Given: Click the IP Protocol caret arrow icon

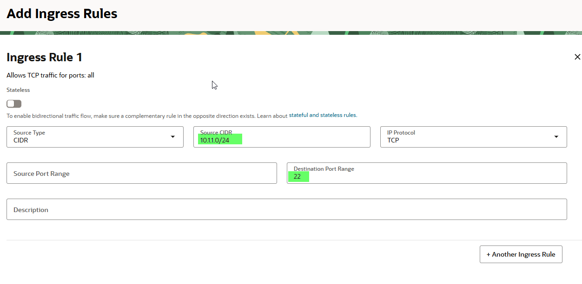Looking at the screenshot, I should coord(556,137).
